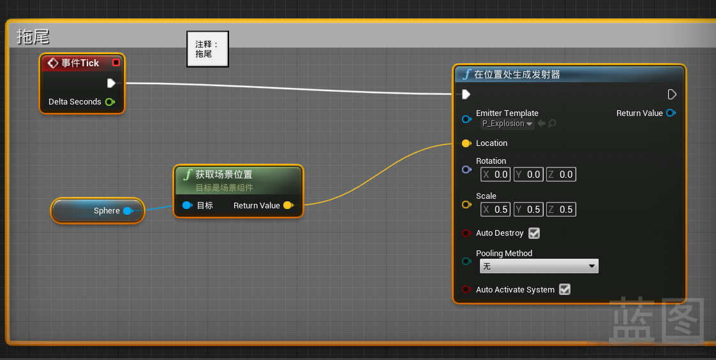This screenshot has height=360, width=716.
Task: Click the Scale Y value field
Action: coord(528,210)
